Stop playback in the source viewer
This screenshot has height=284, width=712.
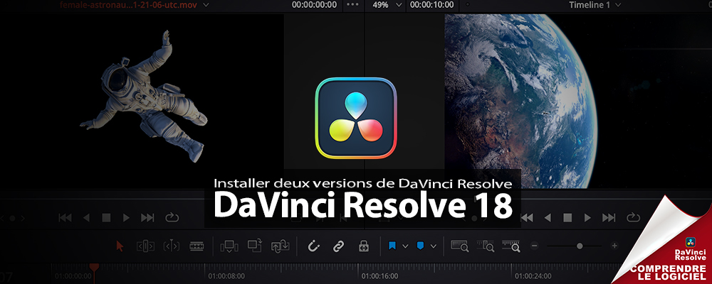coord(106,218)
